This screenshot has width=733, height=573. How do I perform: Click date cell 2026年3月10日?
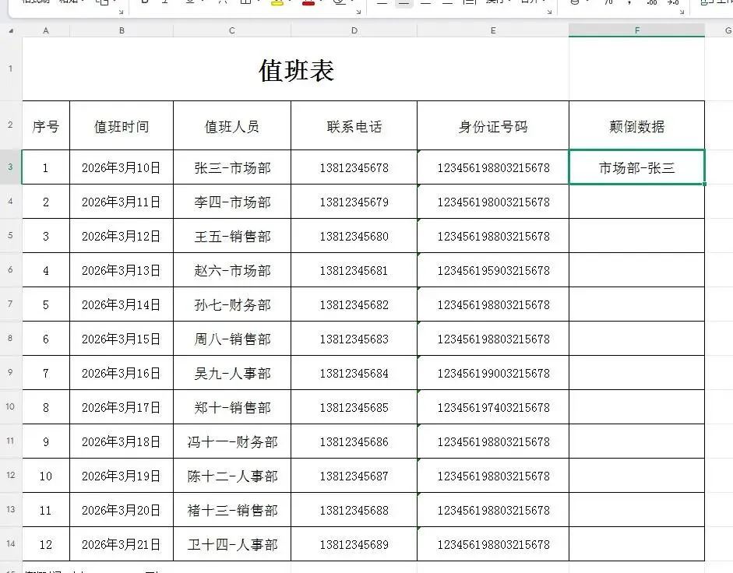coord(122,167)
